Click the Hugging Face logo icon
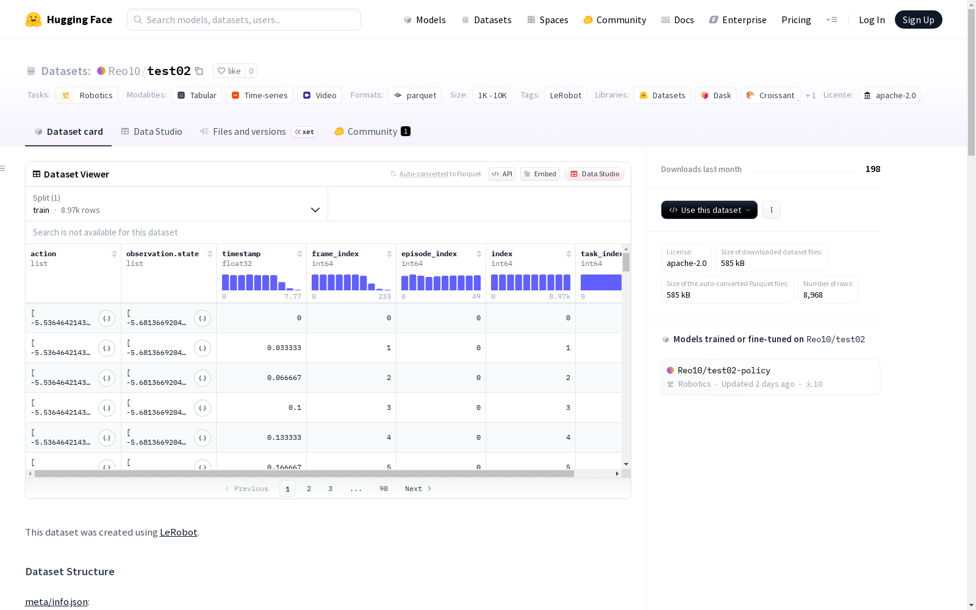 point(34,20)
